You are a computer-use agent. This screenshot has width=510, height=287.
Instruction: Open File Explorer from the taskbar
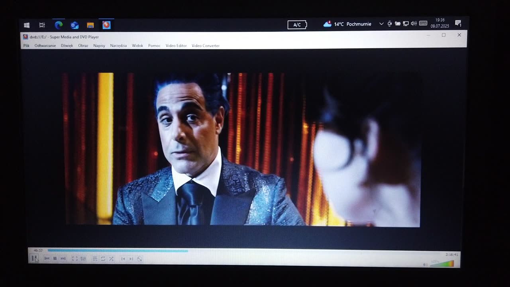(90, 25)
